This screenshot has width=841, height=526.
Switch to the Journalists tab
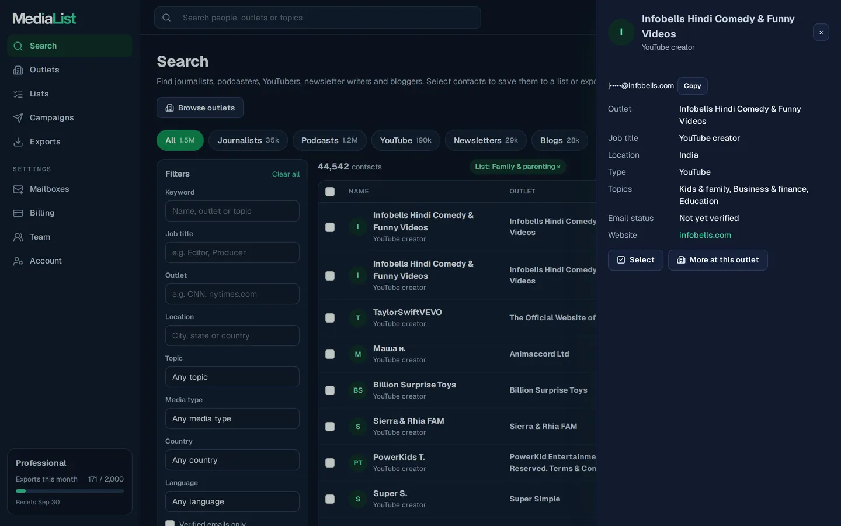point(248,140)
